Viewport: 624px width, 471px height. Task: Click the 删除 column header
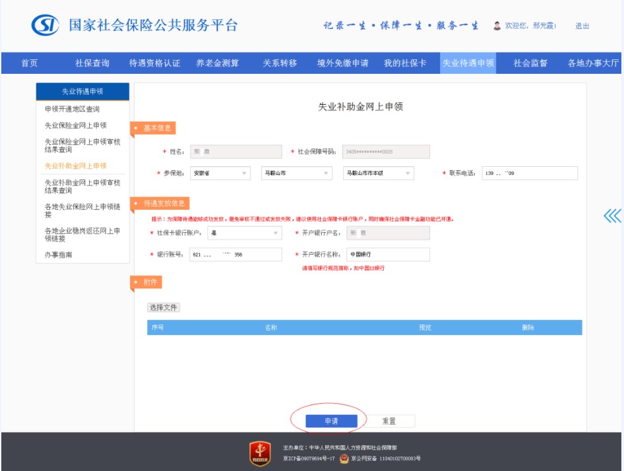point(528,327)
